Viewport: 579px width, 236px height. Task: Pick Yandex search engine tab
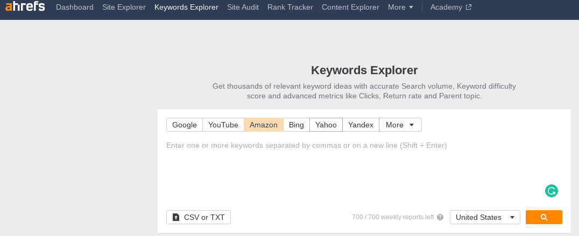361,125
